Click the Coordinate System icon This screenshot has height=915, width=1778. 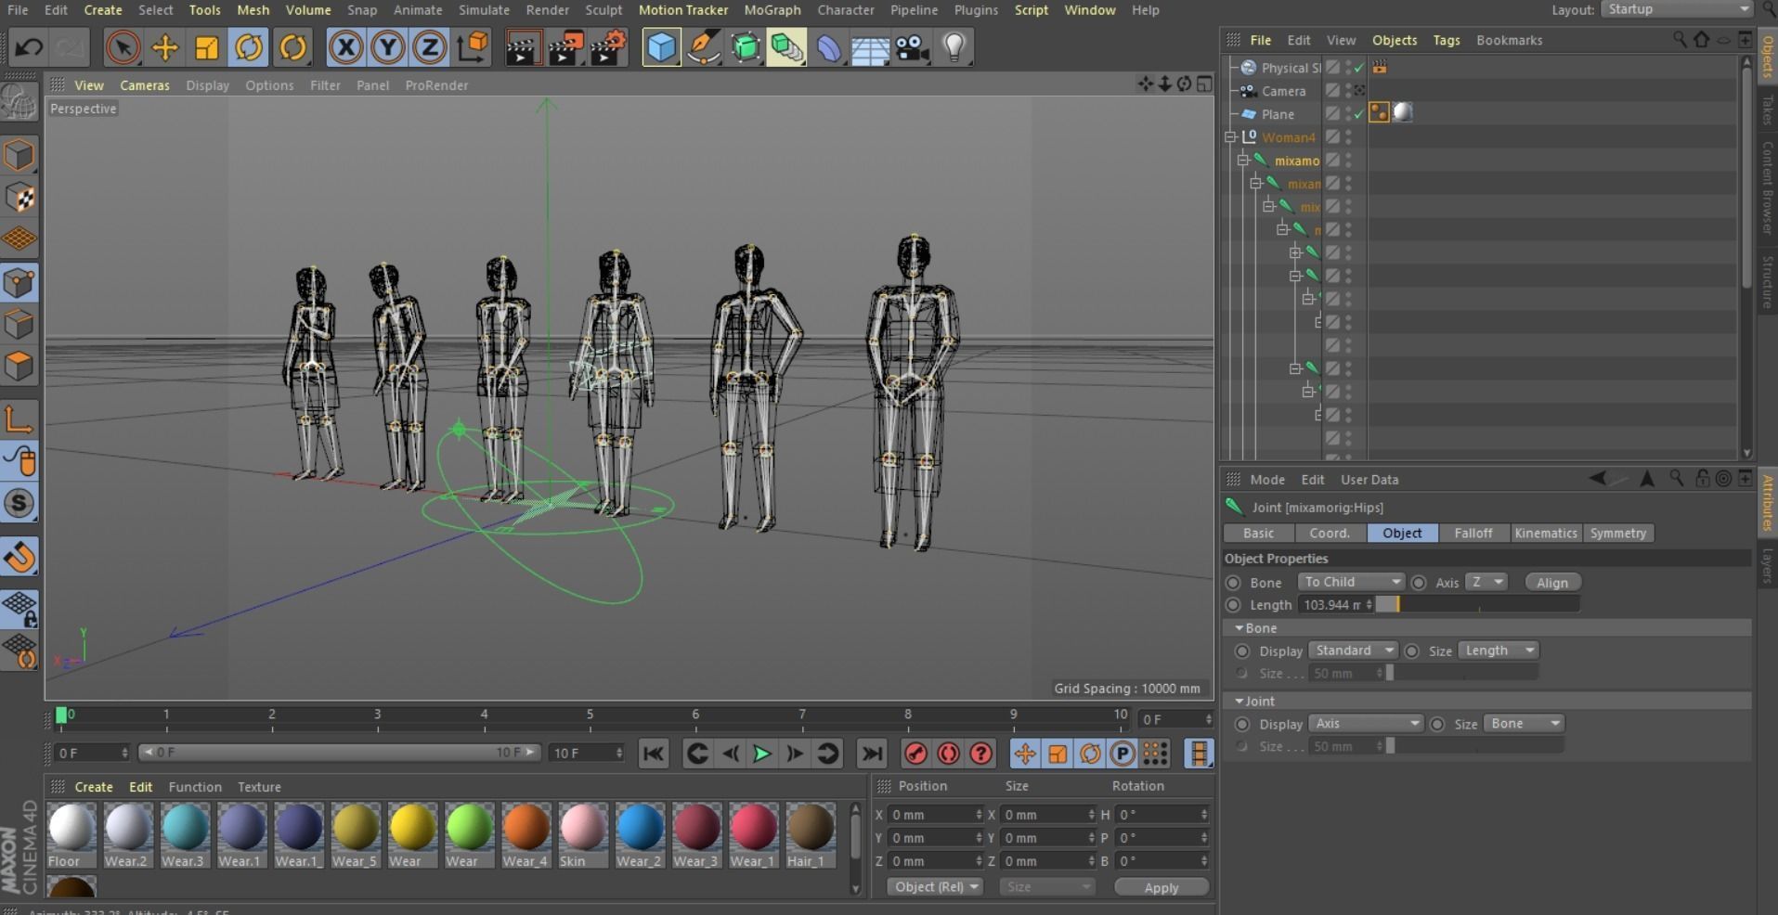click(x=473, y=47)
